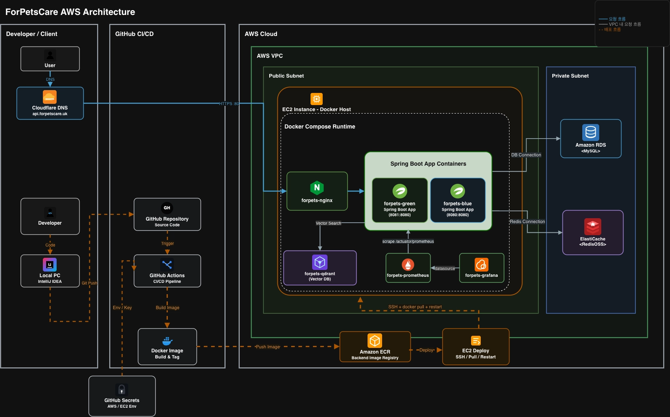Select '<RedisOSS>' text under ElastiCache
The width and height of the screenshot is (670, 417).
pyautogui.click(x=593, y=244)
